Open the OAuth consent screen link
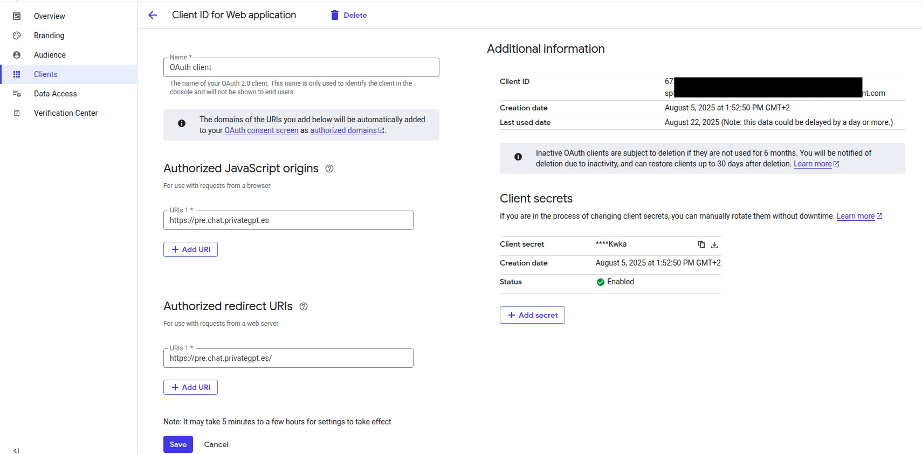922x454 pixels. [261, 130]
